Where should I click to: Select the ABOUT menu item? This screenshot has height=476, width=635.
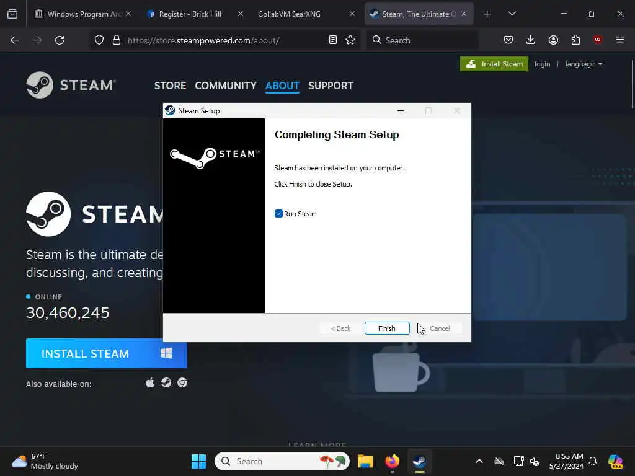tap(282, 86)
